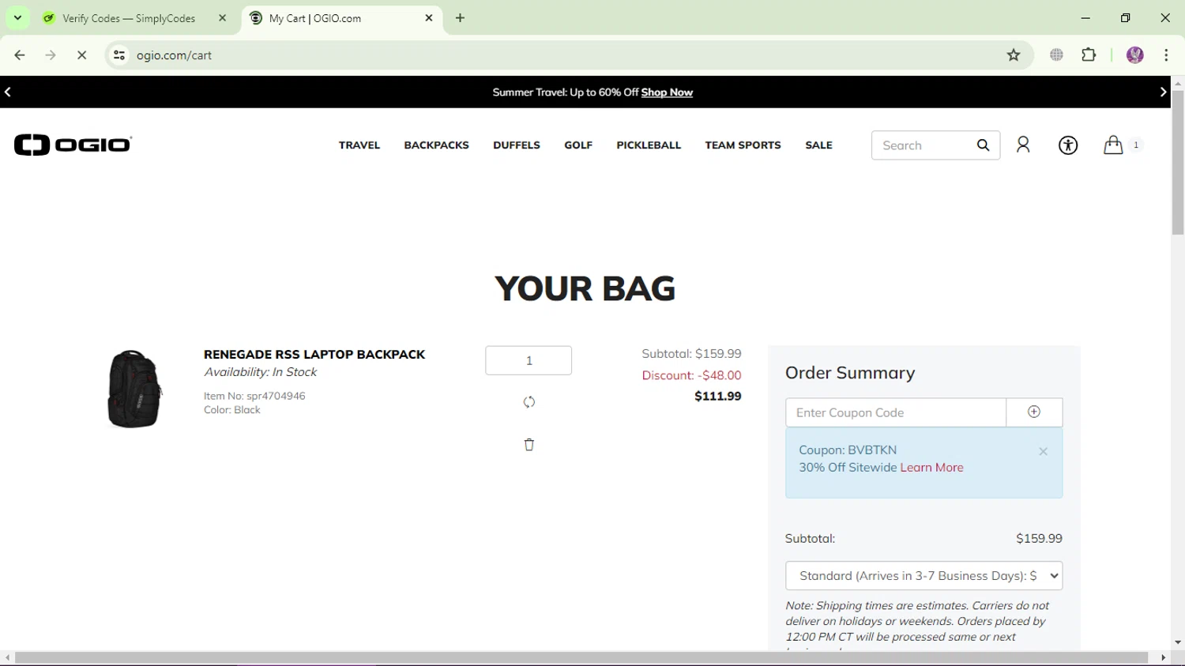Open a new browser tab
The height and width of the screenshot is (666, 1185).
tap(461, 18)
